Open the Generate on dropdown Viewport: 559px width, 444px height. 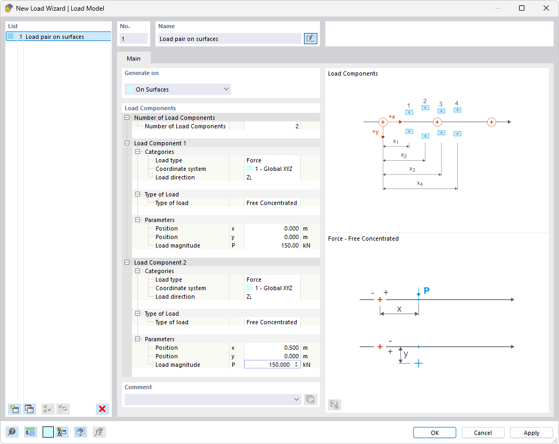pos(226,89)
